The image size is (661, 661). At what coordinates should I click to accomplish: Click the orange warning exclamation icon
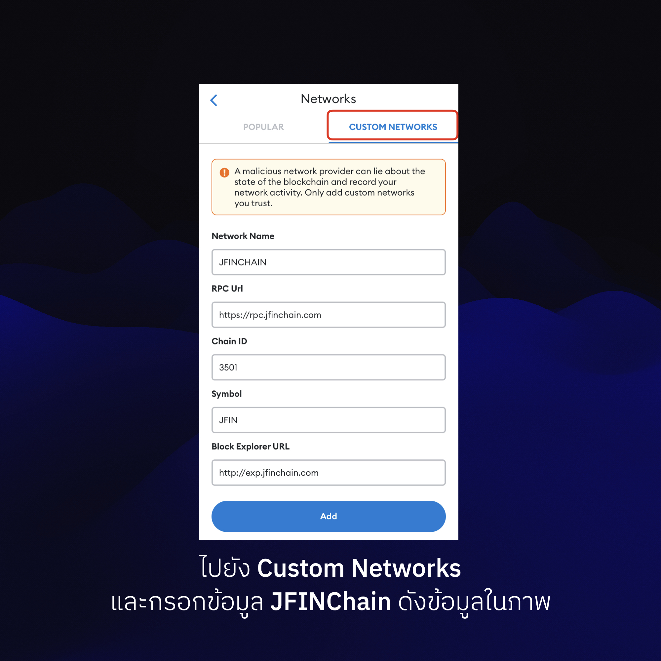224,173
